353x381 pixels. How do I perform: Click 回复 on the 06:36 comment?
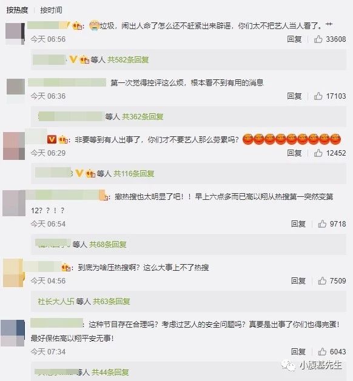coord(294,96)
